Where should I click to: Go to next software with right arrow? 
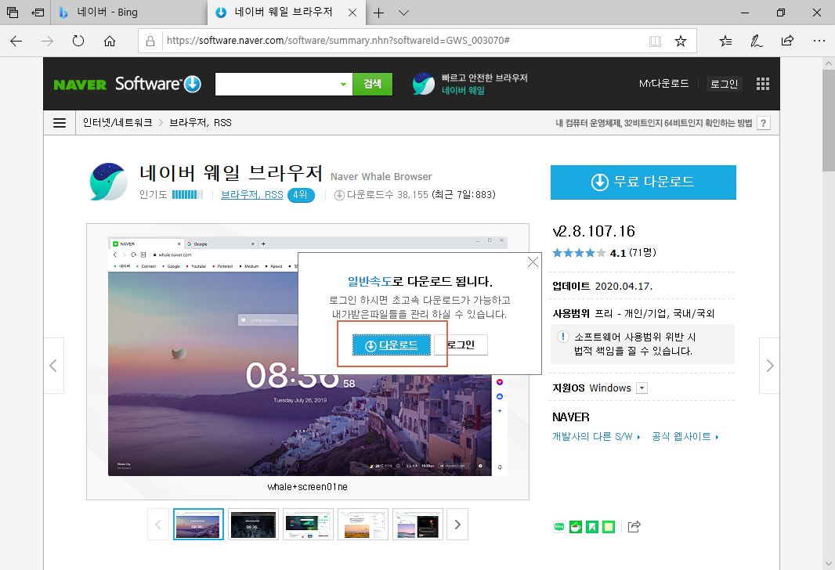pos(769,366)
